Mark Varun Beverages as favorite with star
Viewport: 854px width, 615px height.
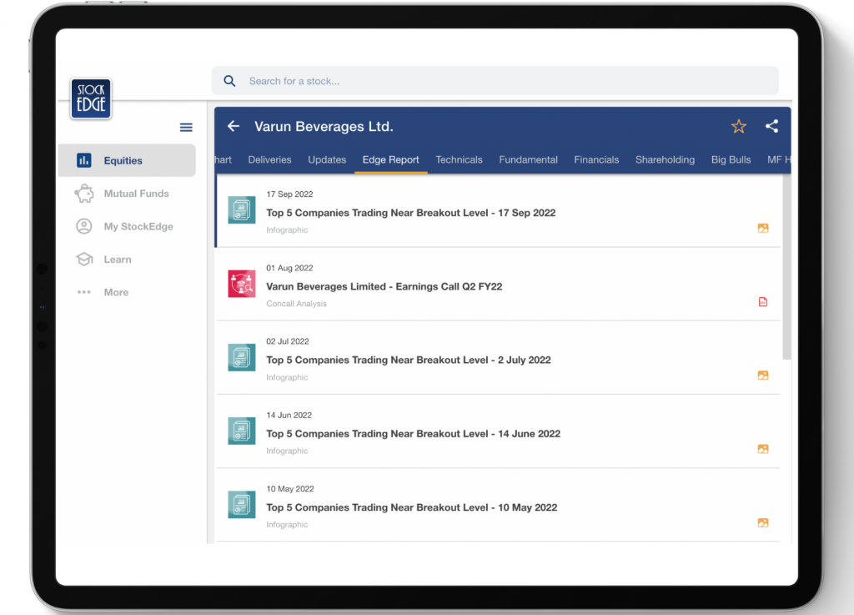coord(739,126)
